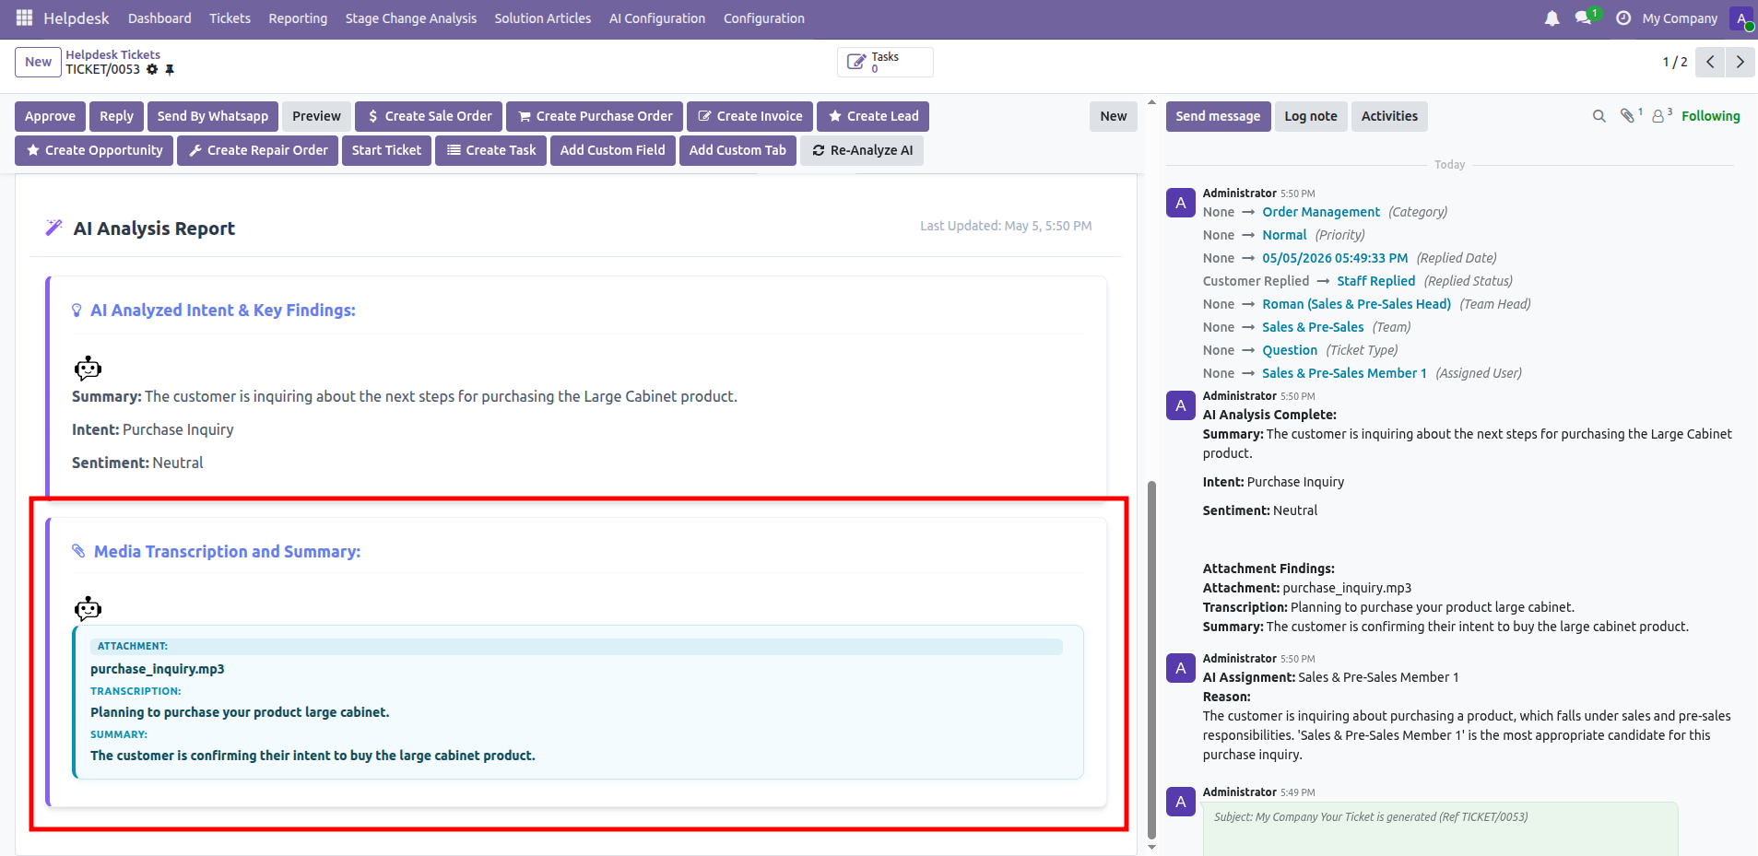Open the Dashboard menu
This screenshot has height=856, width=1758.
click(x=159, y=18)
